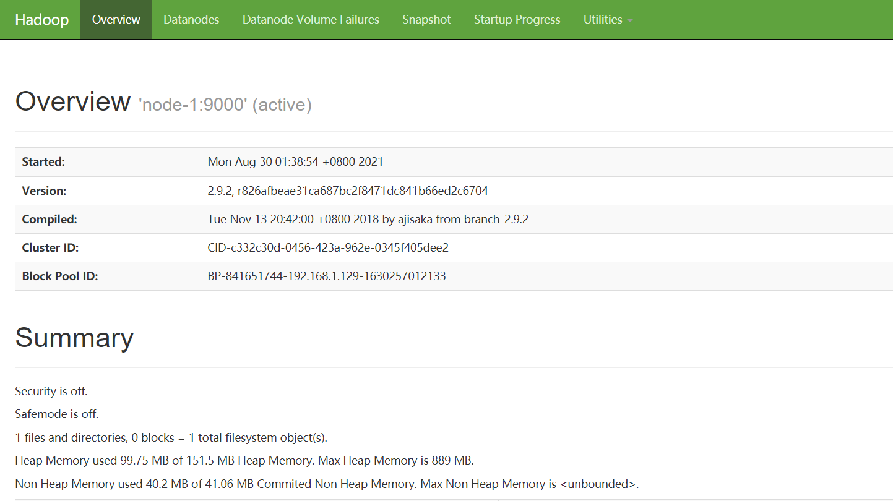Select the start time Mon Aug 30 01:38:54
Image resolution: width=893 pixels, height=501 pixels.
point(296,162)
